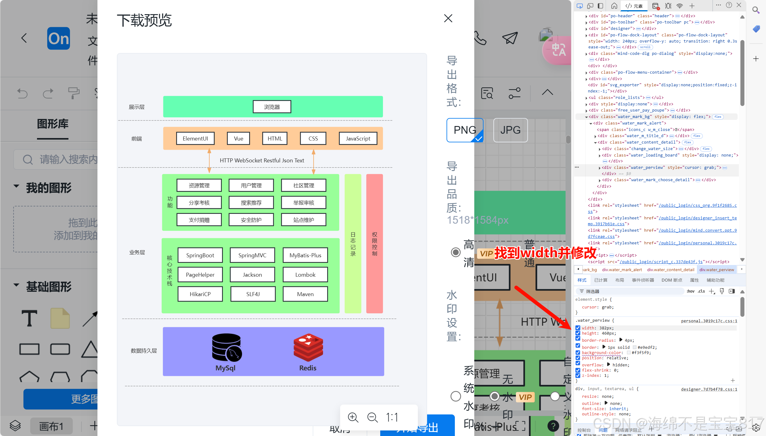The height and width of the screenshot is (436, 766).
Task: Click the #f3f5f9 background-color swatch
Action: tap(628, 353)
